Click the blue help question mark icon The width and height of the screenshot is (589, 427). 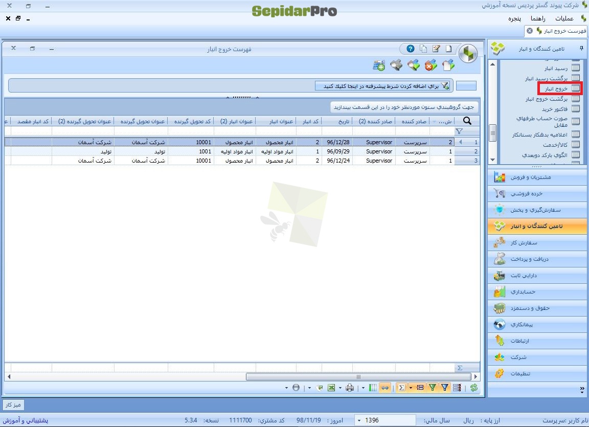tap(411, 49)
